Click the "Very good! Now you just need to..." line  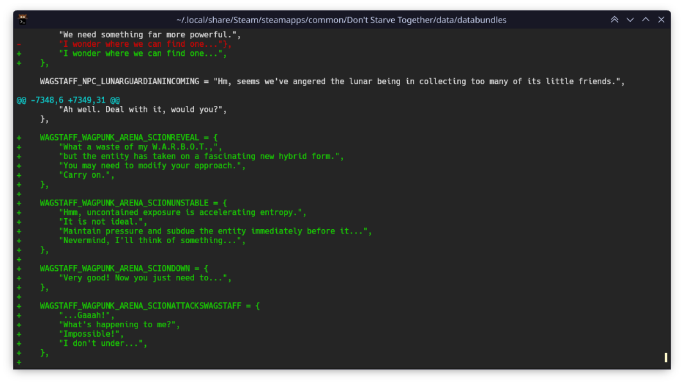pos(145,278)
